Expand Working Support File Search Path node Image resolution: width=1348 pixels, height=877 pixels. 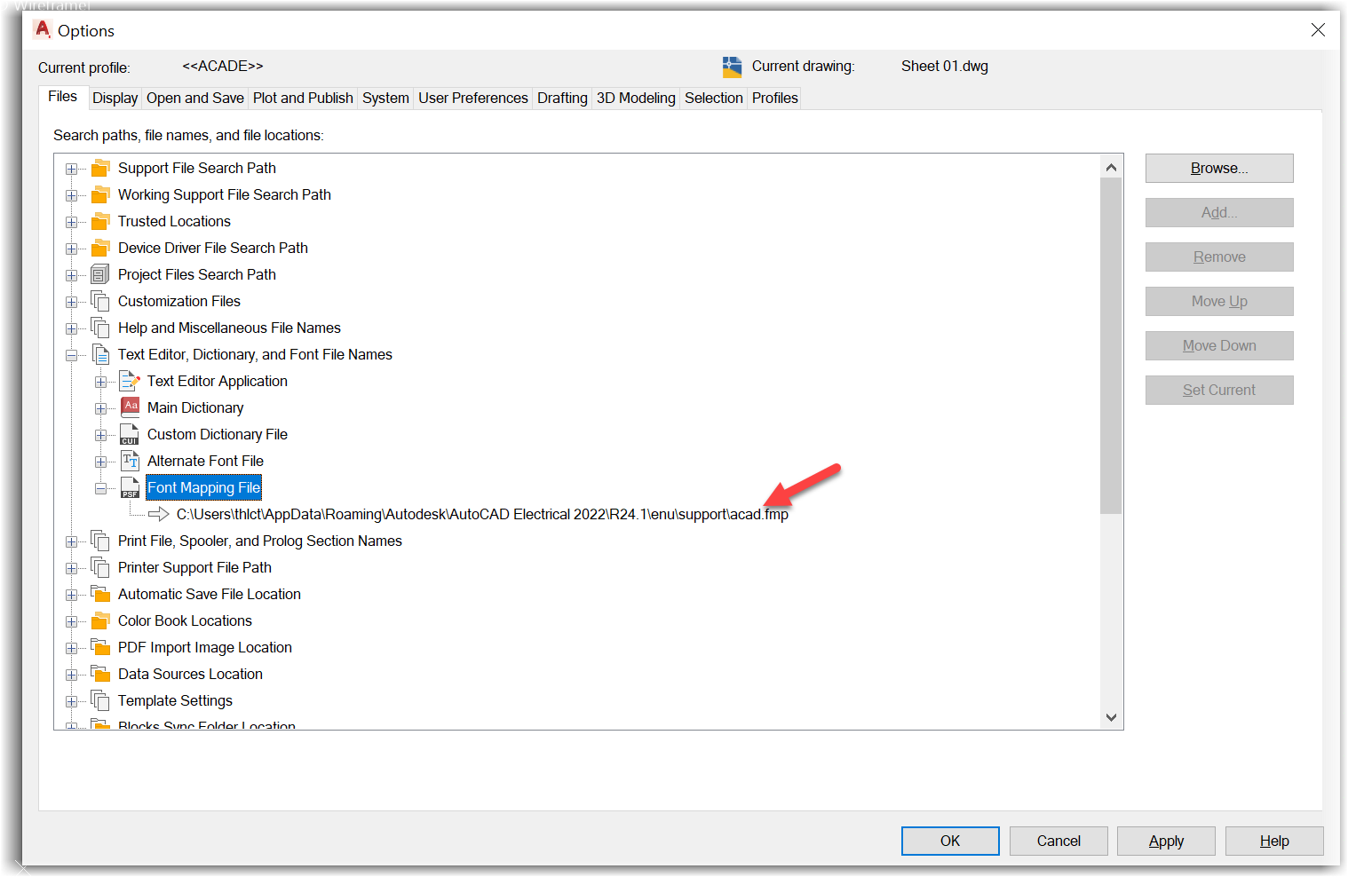coord(71,195)
